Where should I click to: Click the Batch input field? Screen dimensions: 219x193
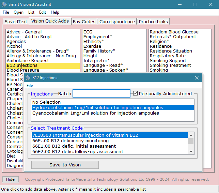tap(101, 93)
